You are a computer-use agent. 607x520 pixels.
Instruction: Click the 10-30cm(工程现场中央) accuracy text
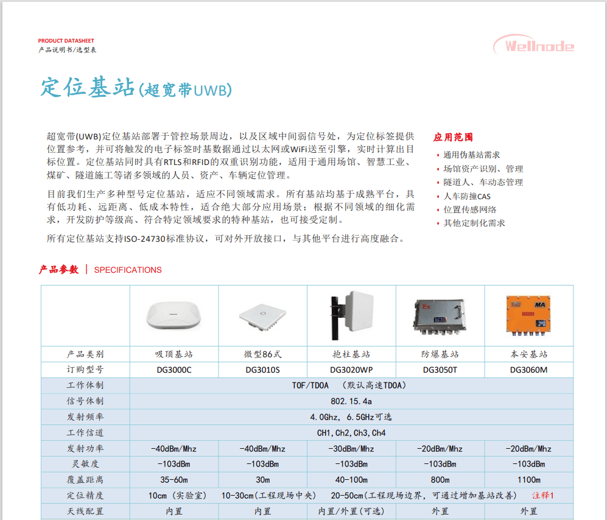tap(268, 495)
